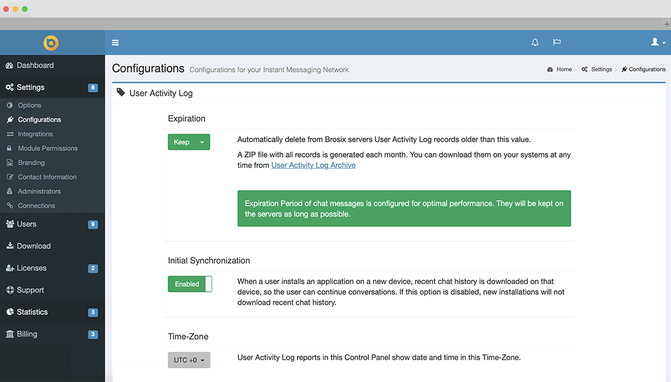Click the Configurations breadcrumb text

coord(647,69)
